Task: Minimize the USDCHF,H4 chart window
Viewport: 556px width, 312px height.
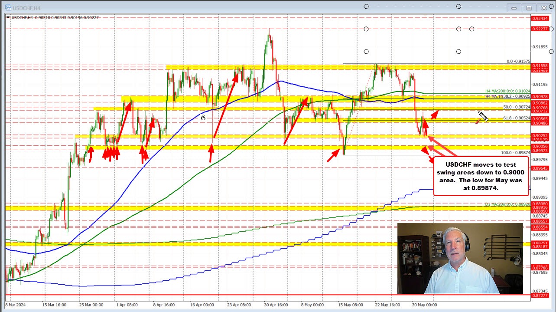Action: pyautogui.click(x=514, y=7)
